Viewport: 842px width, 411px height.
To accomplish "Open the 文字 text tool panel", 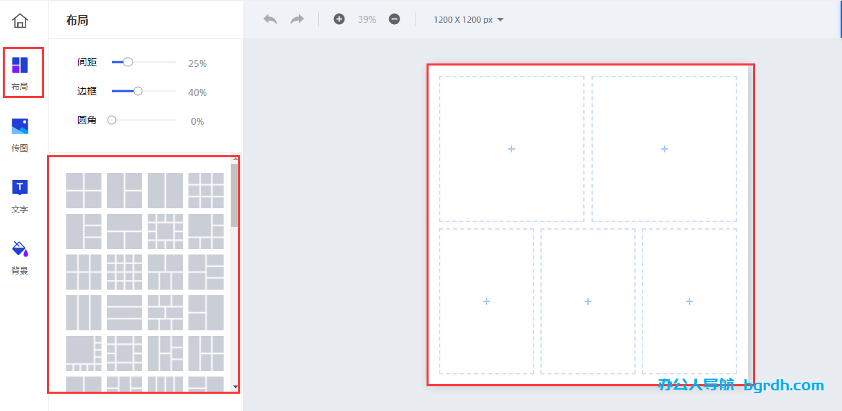I will point(20,196).
